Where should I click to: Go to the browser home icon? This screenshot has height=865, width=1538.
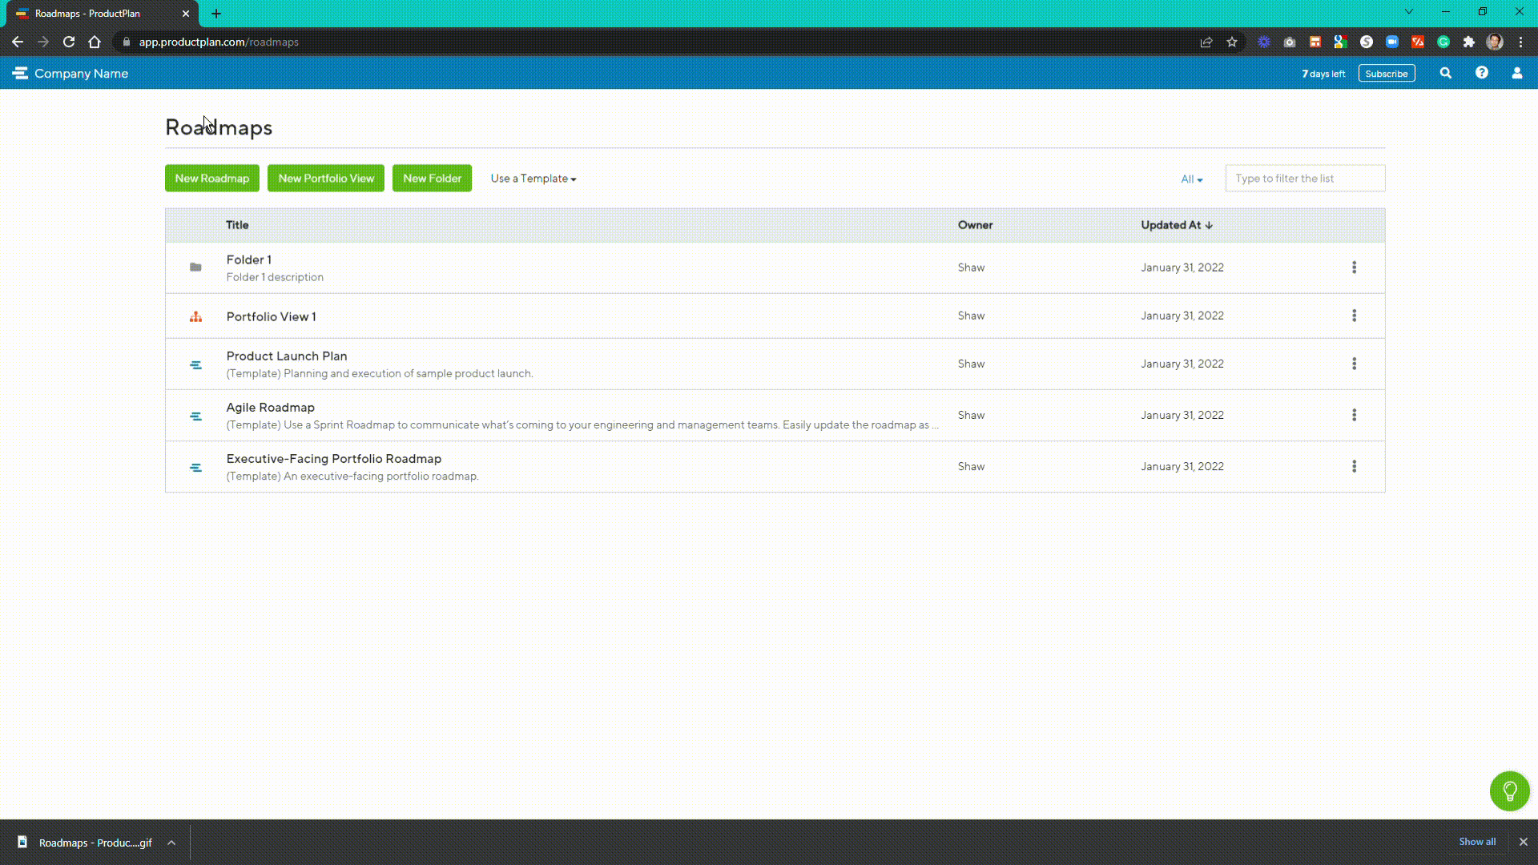point(95,42)
